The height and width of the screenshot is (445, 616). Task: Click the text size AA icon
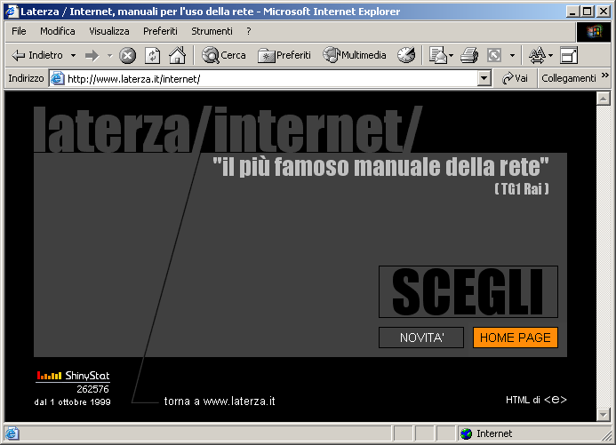click(537, 55)
